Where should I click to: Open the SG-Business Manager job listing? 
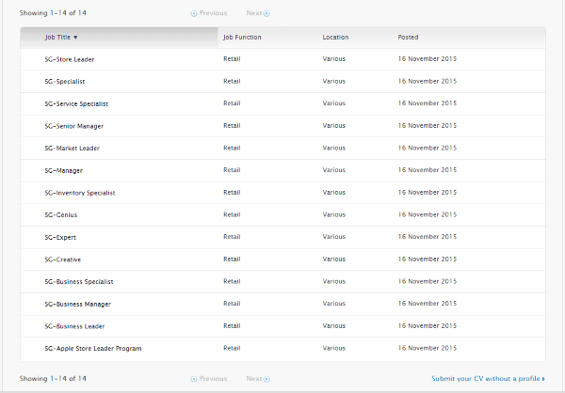tap(77, 305)
